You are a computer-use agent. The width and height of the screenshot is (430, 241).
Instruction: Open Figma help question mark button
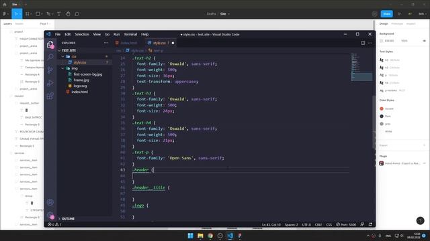click(x=420, y=220)
